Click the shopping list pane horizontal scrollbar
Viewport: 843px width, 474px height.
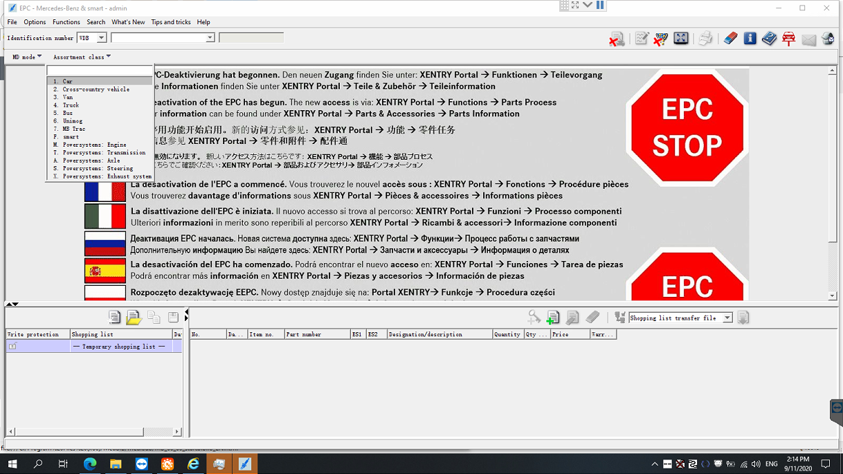pyautogui.click(x=94, y=431)
